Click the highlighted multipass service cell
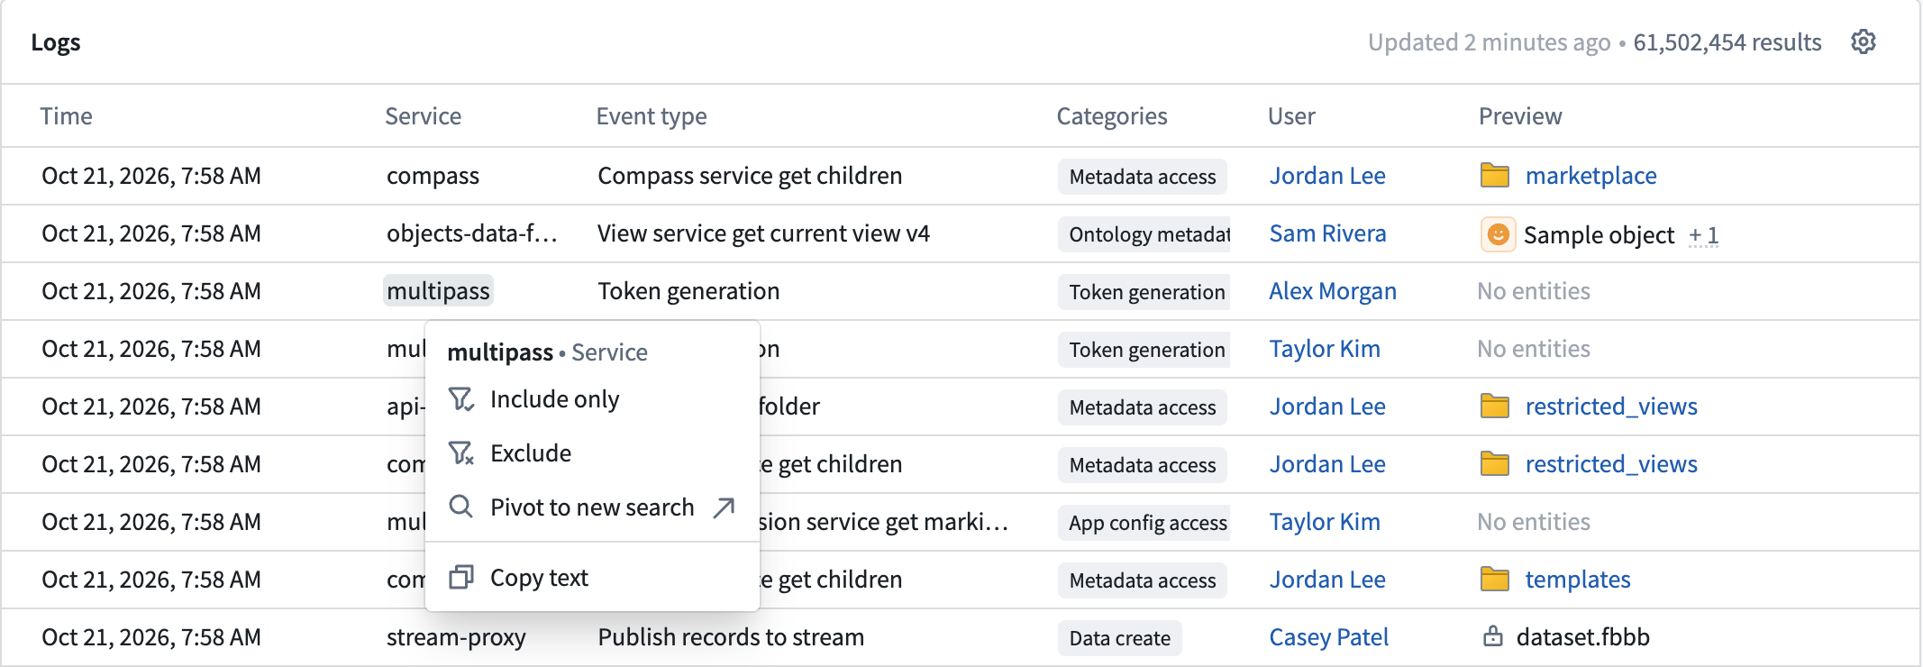Image resolution: width=1923 pixels, height=667 pixels. coord(438,291)
